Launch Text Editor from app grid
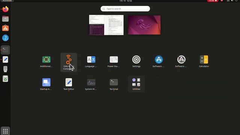Screen dimensions: 240x135 tap(69, 84)
